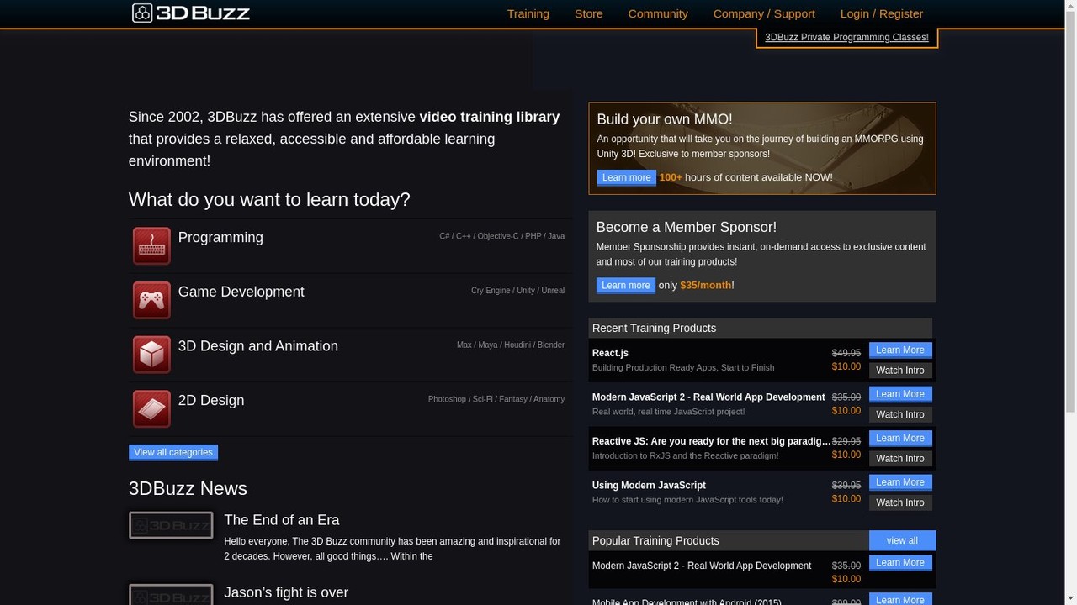This screenshot has width=1077, height=605.
Task: Click Learn More for Reactive JS
Action: 900,438
